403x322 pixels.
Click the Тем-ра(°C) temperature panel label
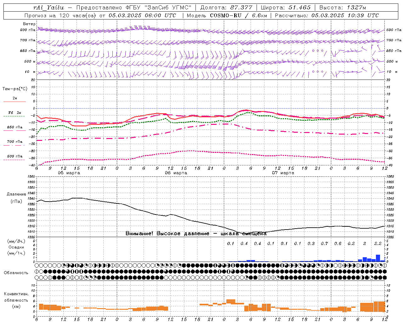15,89
